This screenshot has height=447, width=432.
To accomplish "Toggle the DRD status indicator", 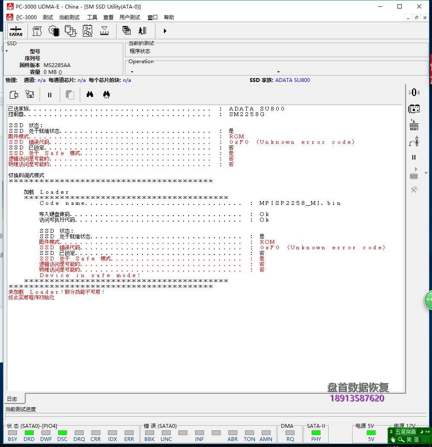I will (x=29, y=433).
